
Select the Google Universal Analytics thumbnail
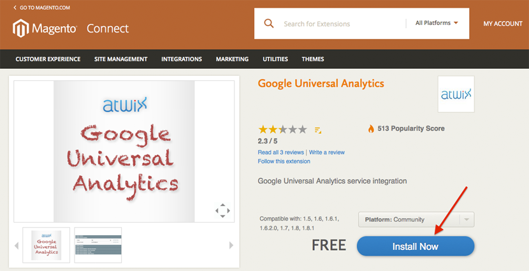[47, 245]
